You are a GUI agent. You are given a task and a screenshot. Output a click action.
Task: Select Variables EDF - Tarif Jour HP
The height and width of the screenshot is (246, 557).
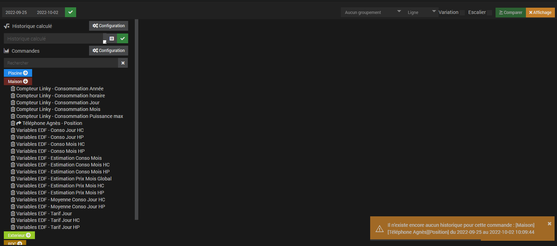[x=48, y=227]
